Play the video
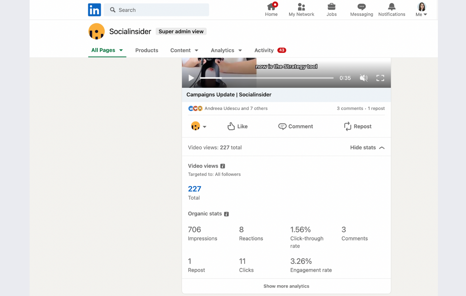This screenshot has width=466, height=296. pos(191,78)
